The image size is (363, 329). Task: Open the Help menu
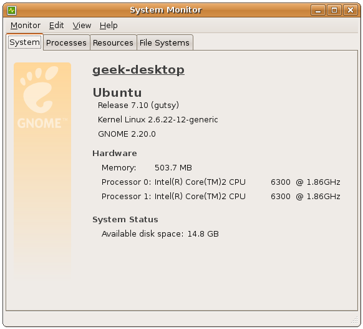pos(109,25)
